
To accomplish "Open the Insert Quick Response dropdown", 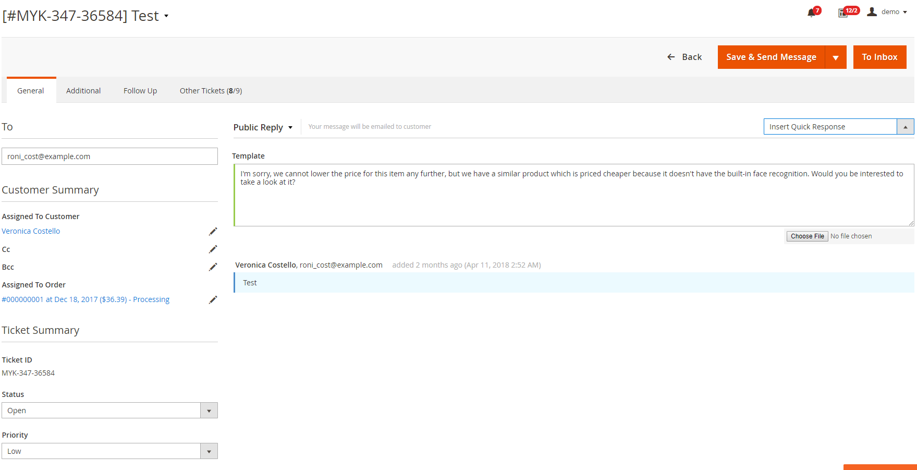I will point(838,127).
